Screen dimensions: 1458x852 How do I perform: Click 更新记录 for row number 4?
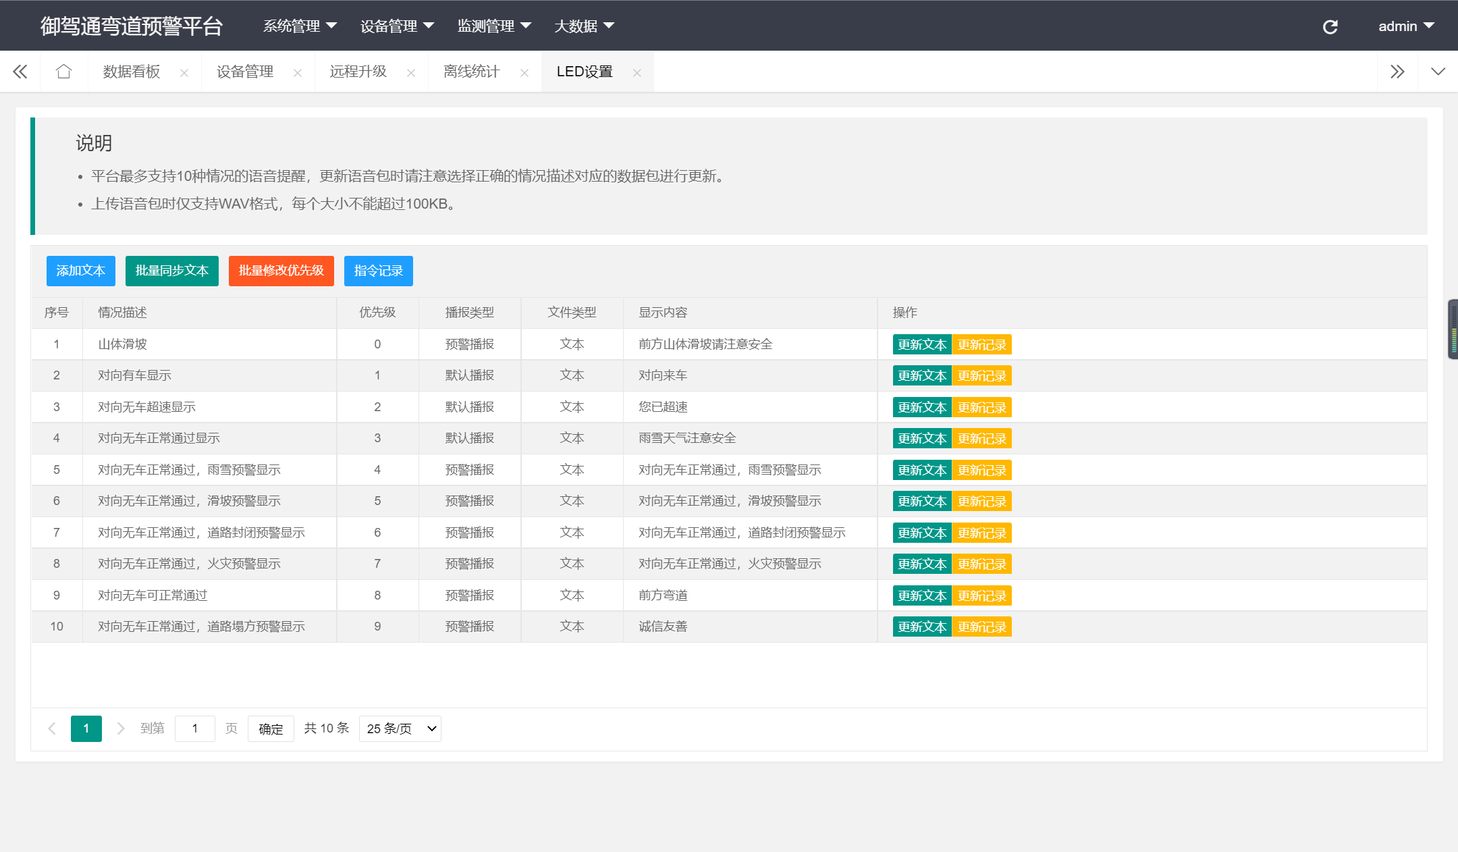point(982,438)
